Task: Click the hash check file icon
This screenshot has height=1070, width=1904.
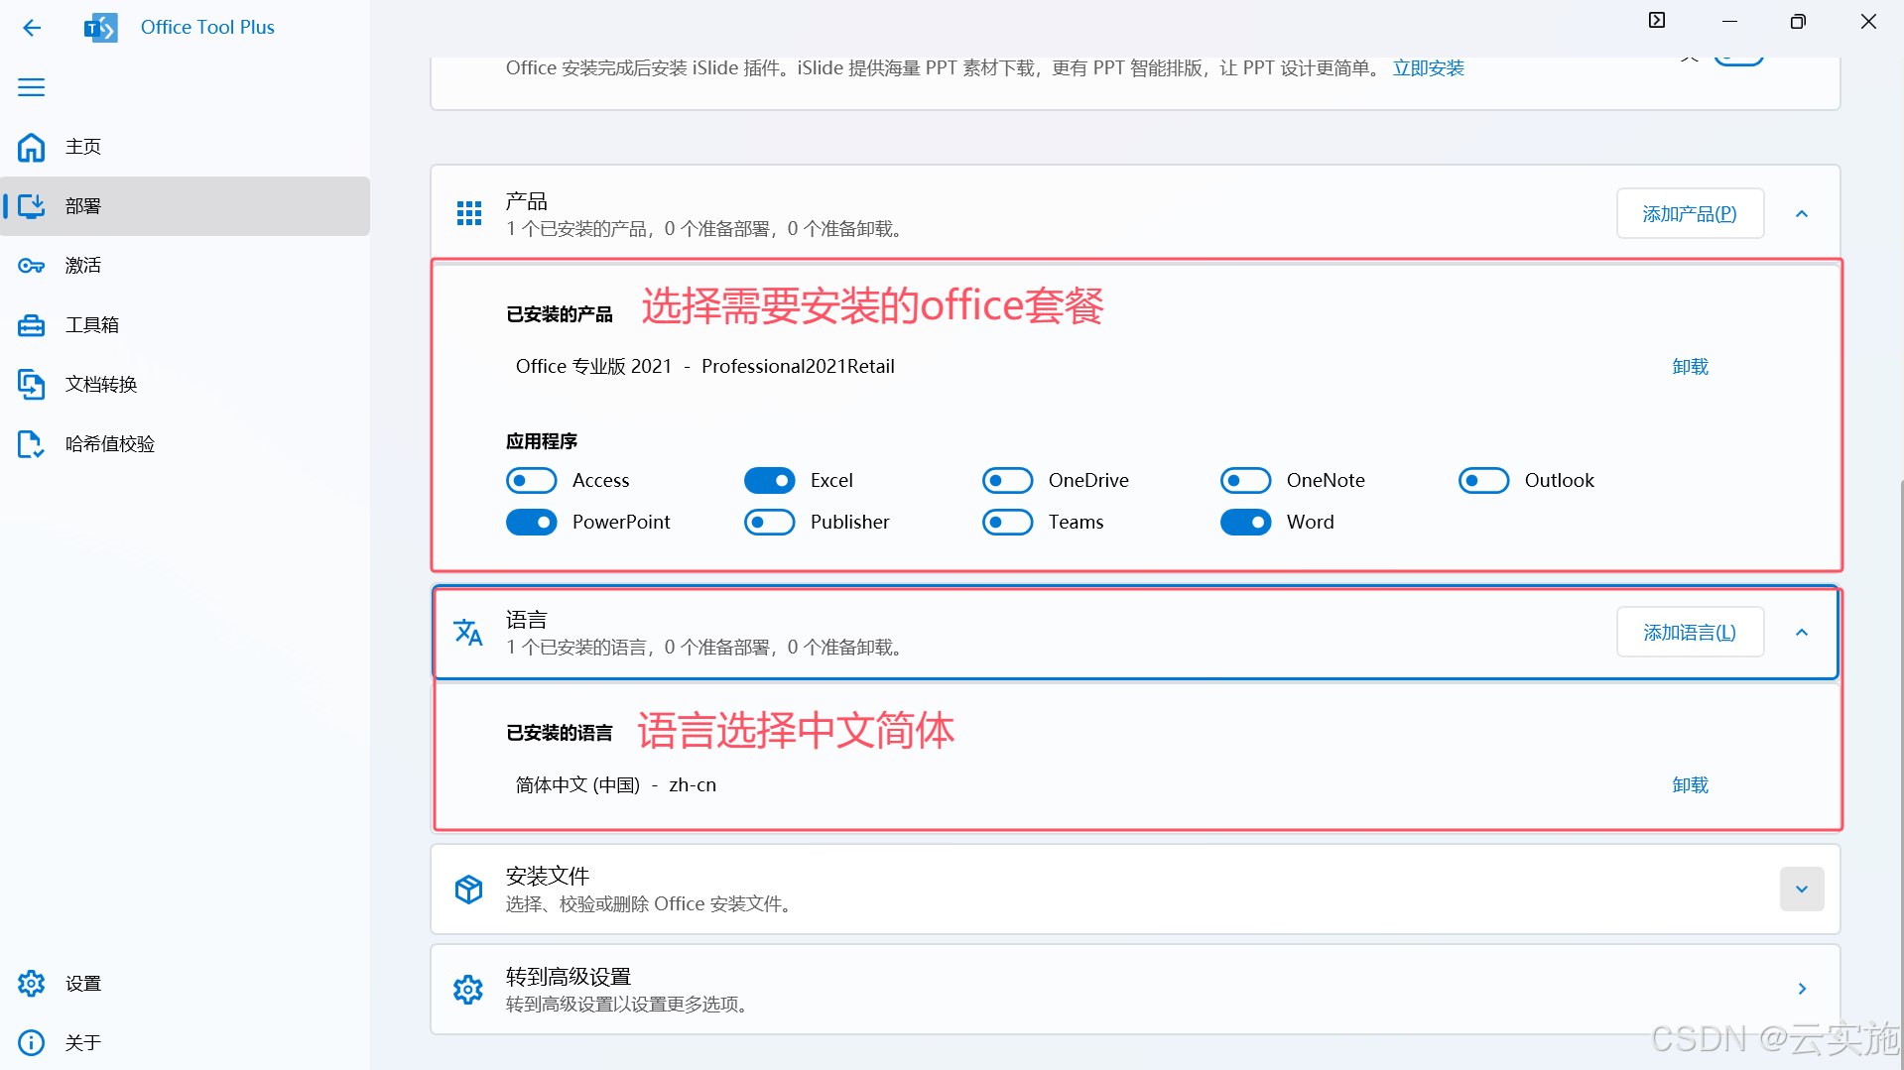Action: 32,444
